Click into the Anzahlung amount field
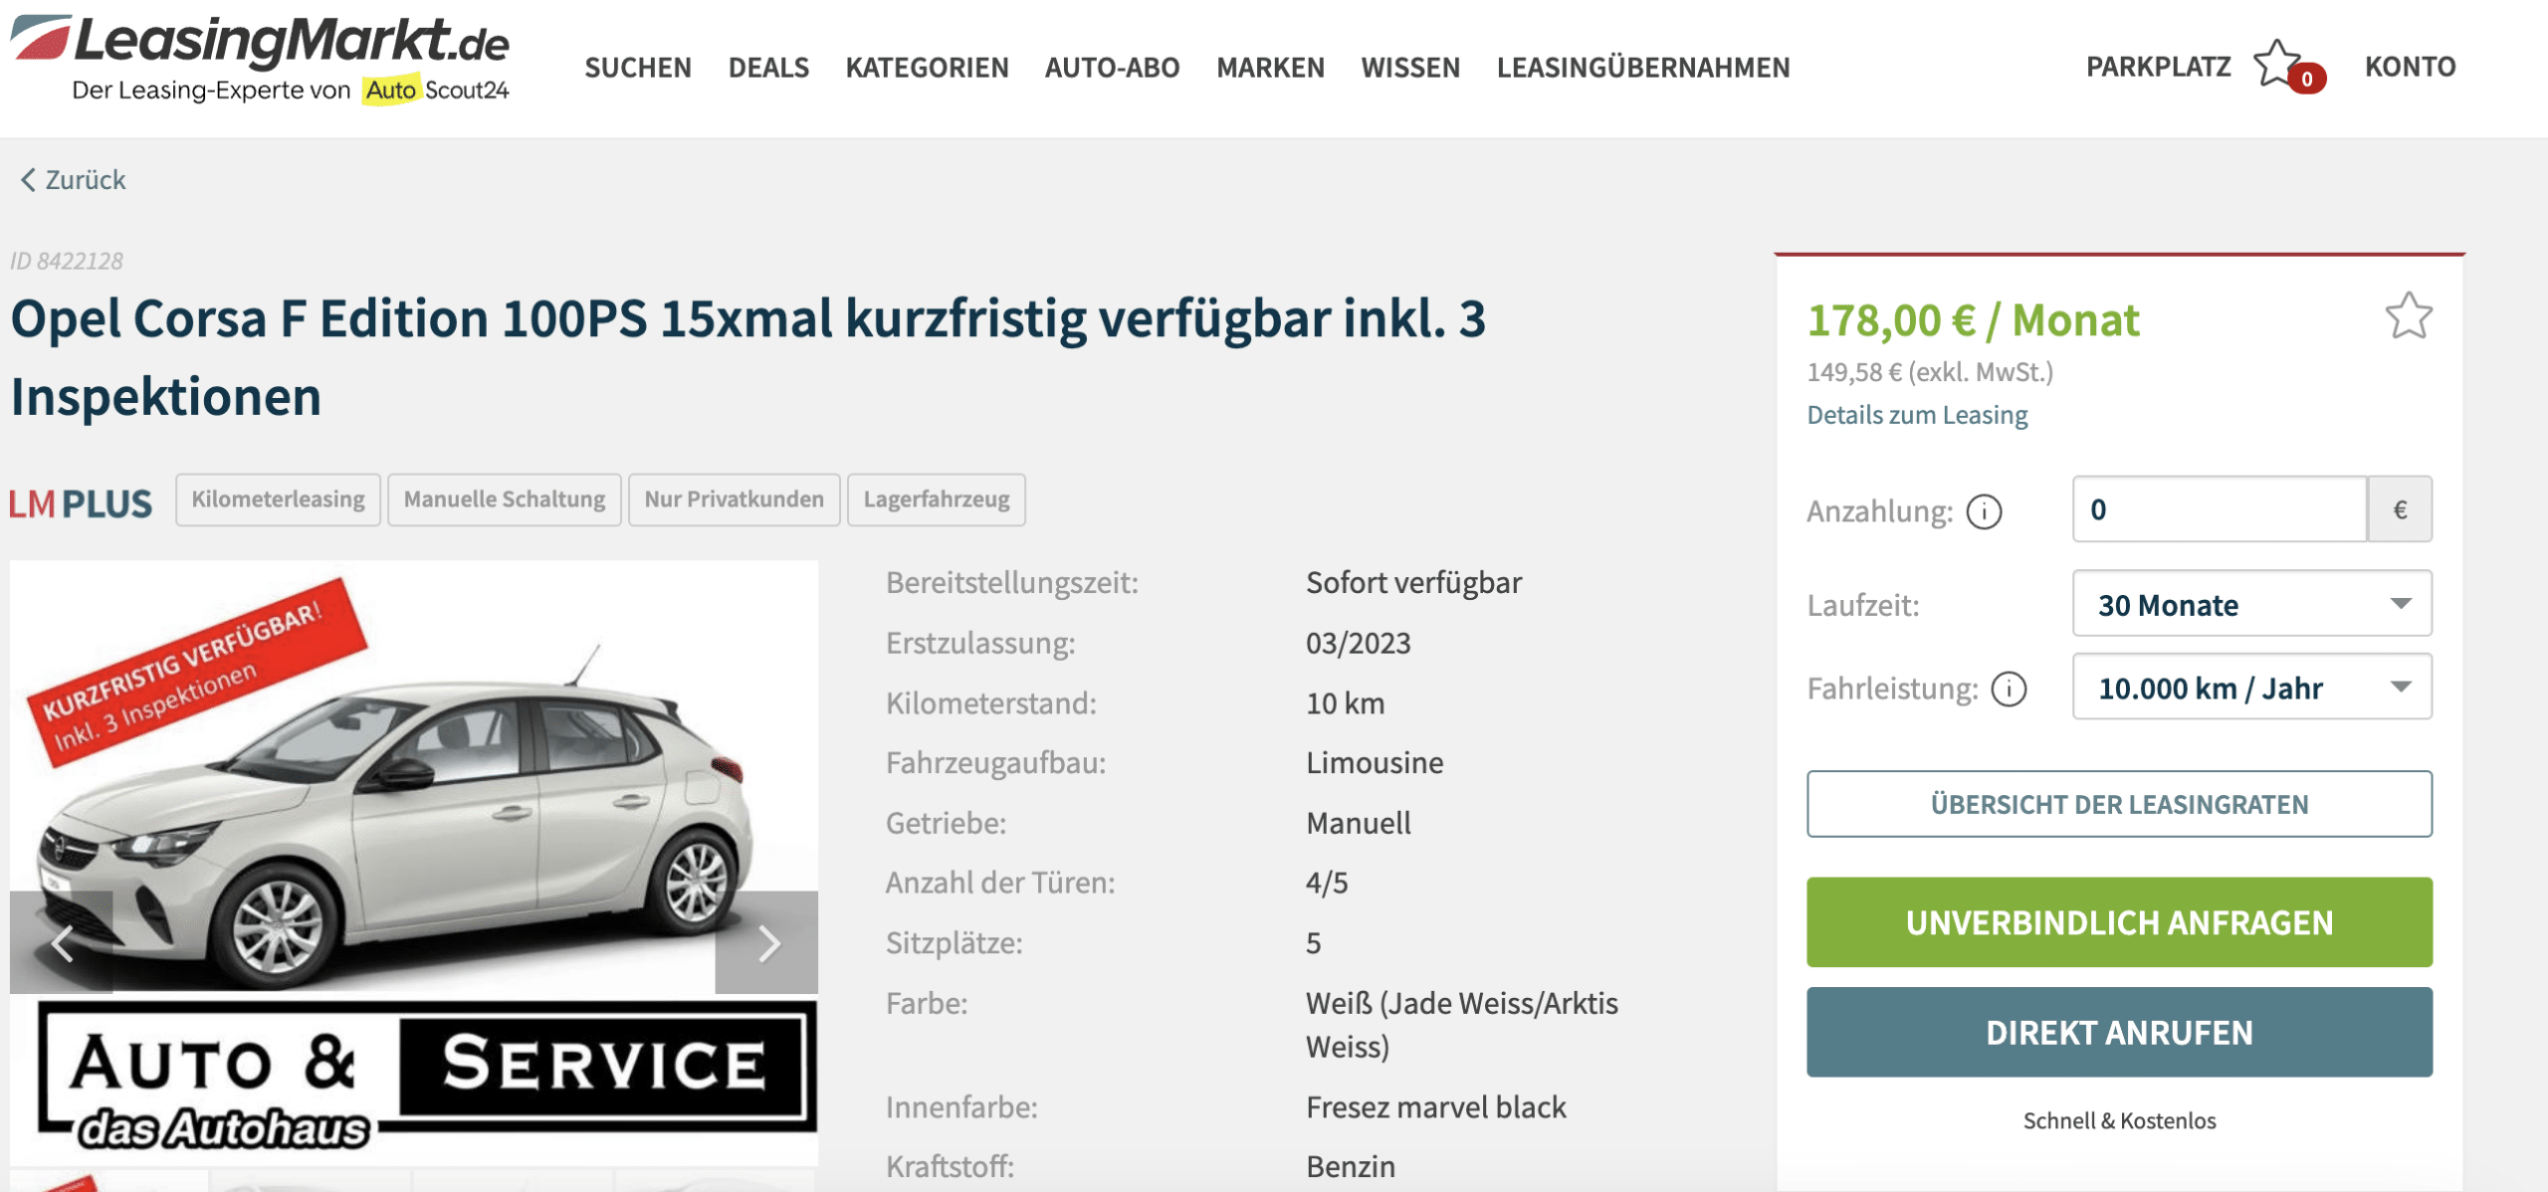The width and height of the screenshot is (2548, 1192). (2219, 509)
